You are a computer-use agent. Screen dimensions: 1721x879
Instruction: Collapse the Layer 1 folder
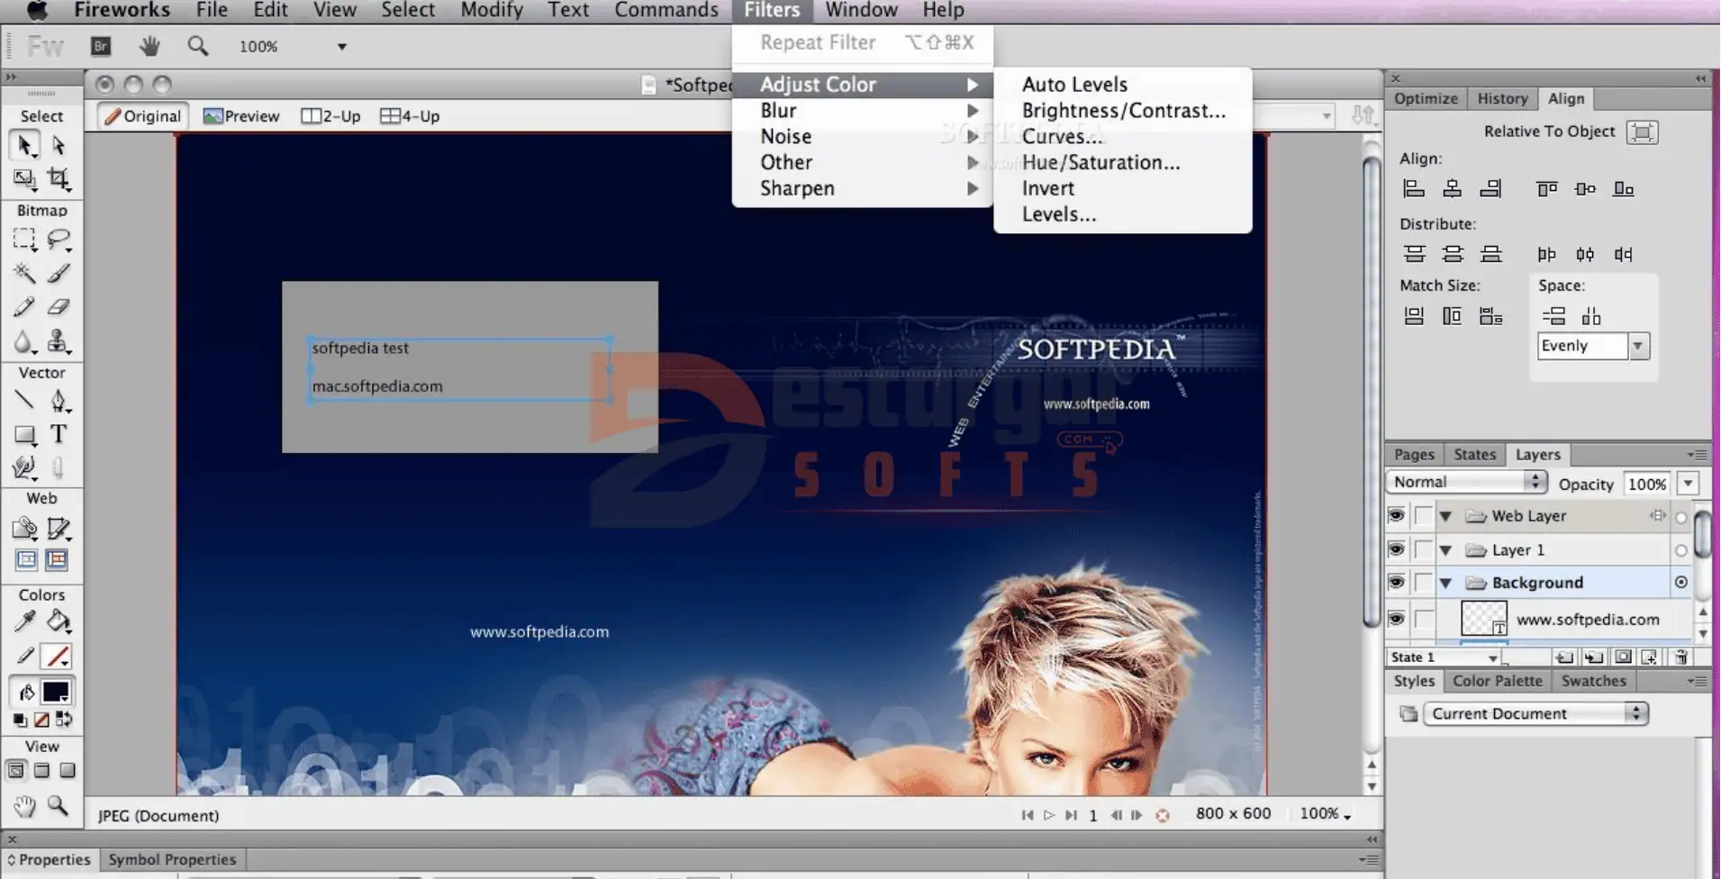[1445, 549]
